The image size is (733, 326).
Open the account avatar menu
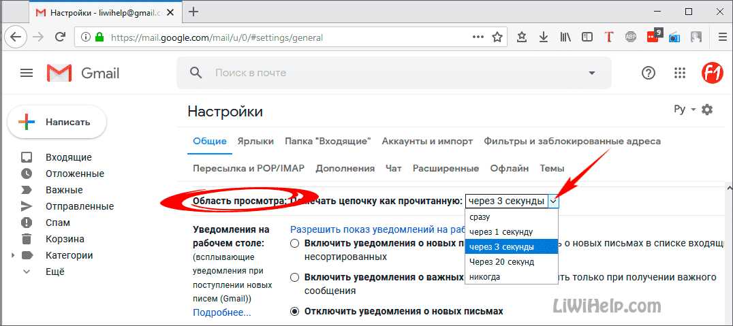pos(712,73)
